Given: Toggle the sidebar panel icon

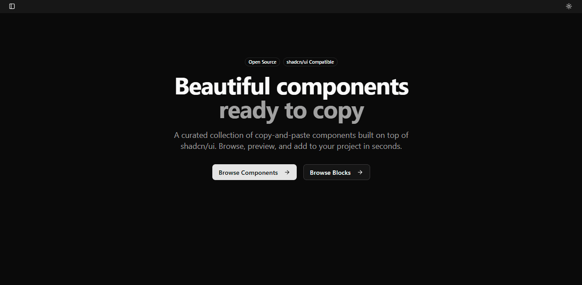Looking at the screenshot, I should (x=12, y=6).
